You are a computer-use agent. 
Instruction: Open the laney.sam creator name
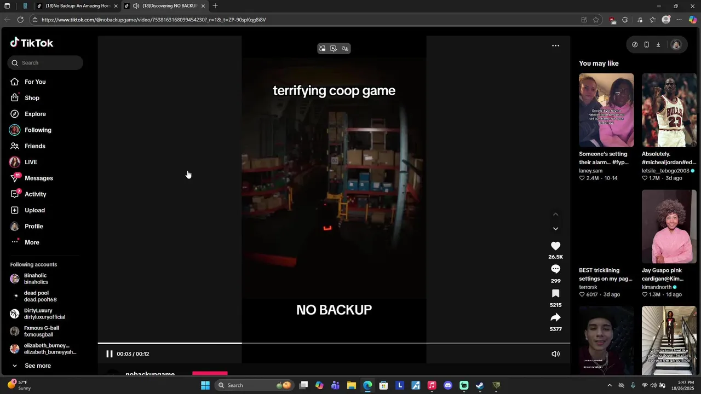click(590, 171)
